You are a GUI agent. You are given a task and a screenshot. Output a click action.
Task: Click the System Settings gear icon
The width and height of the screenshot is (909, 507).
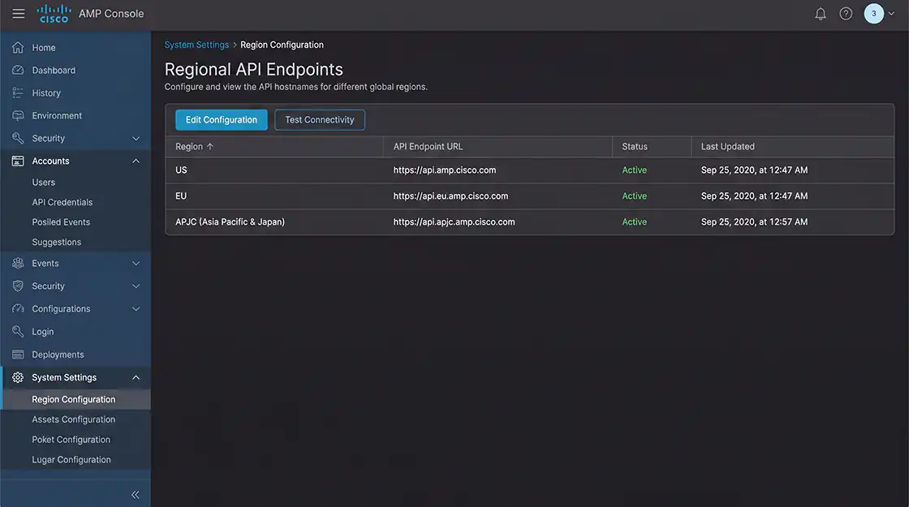pyautogui.click(x=18, y=377)
